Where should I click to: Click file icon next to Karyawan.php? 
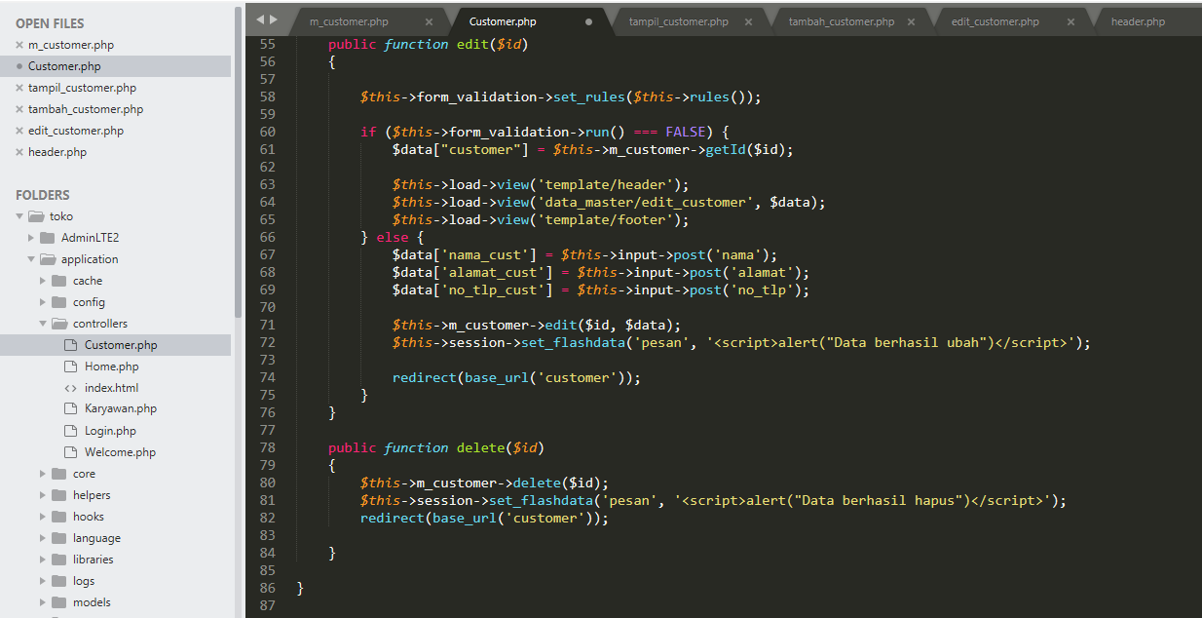pos(70,409)
